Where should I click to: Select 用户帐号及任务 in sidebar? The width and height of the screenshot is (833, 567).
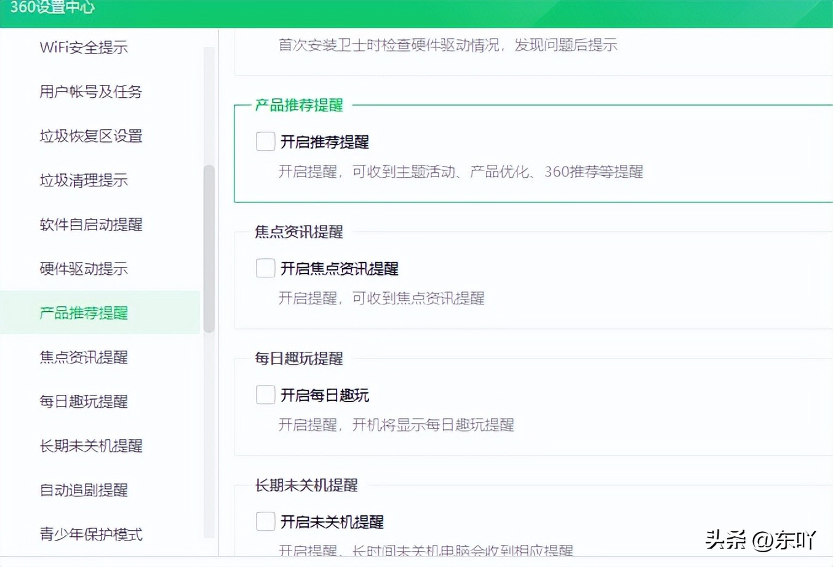[x=90, y=92]
